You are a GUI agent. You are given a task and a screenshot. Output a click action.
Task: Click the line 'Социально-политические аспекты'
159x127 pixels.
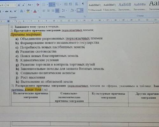(x=48, y=73)
